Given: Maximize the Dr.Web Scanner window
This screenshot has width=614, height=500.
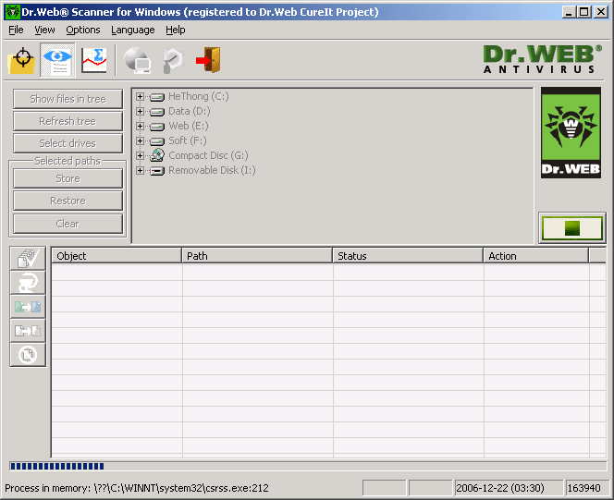Looking at the screenshot, I should (x=583, y=12).
